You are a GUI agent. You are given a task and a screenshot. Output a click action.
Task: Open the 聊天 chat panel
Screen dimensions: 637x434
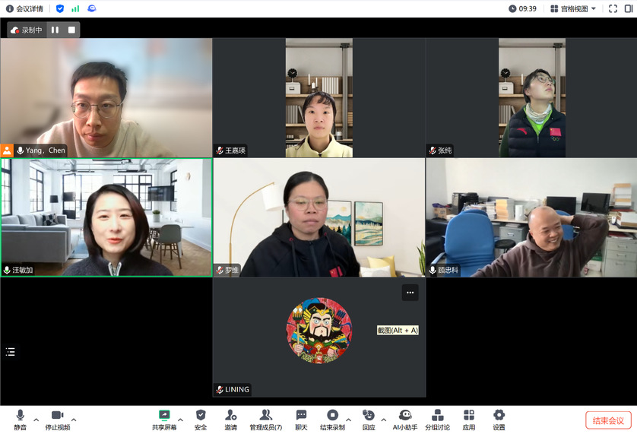coord(301,419)
